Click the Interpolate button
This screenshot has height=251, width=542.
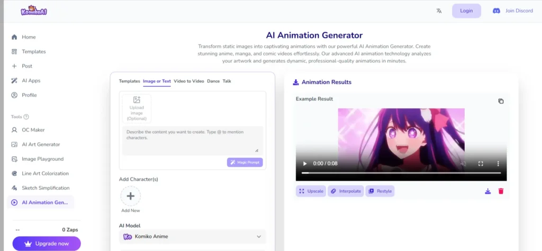point(346,191)
